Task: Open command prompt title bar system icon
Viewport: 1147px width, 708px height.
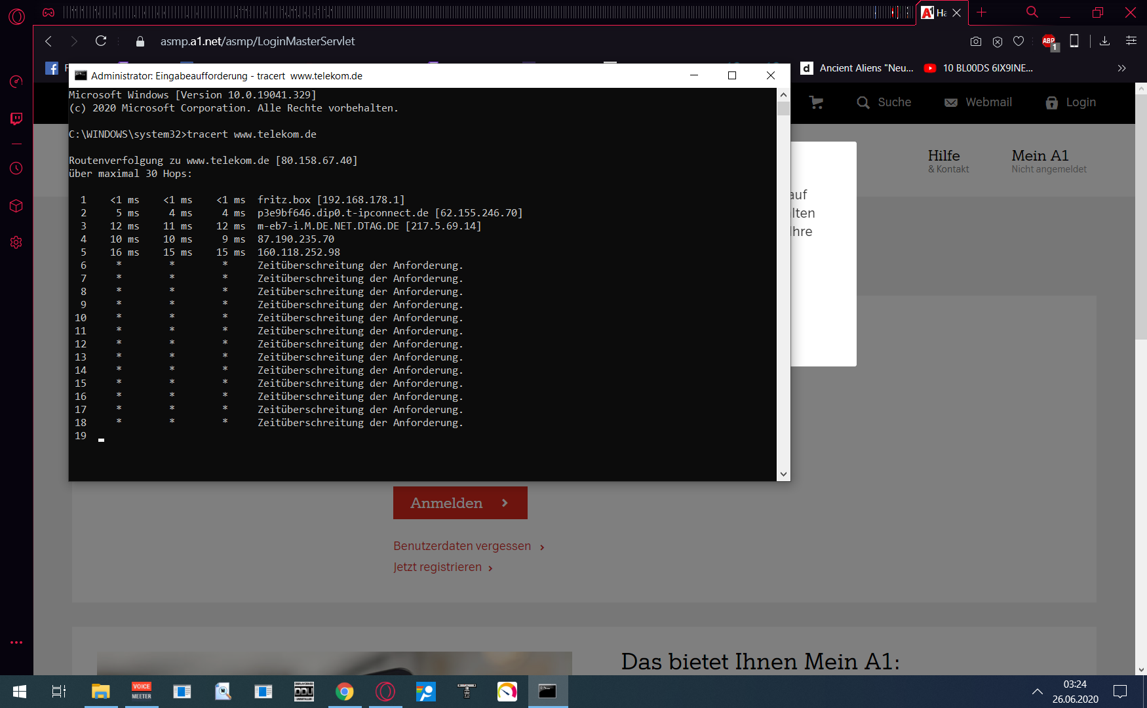Action: click(x=81, y=75)
